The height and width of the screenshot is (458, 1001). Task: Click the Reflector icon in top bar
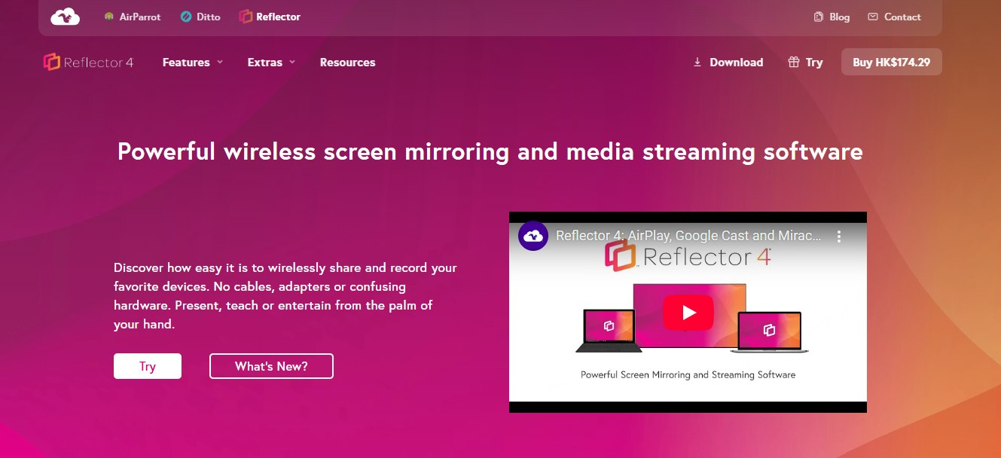(246, 17)
